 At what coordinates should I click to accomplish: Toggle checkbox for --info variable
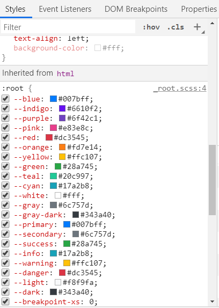5,253
